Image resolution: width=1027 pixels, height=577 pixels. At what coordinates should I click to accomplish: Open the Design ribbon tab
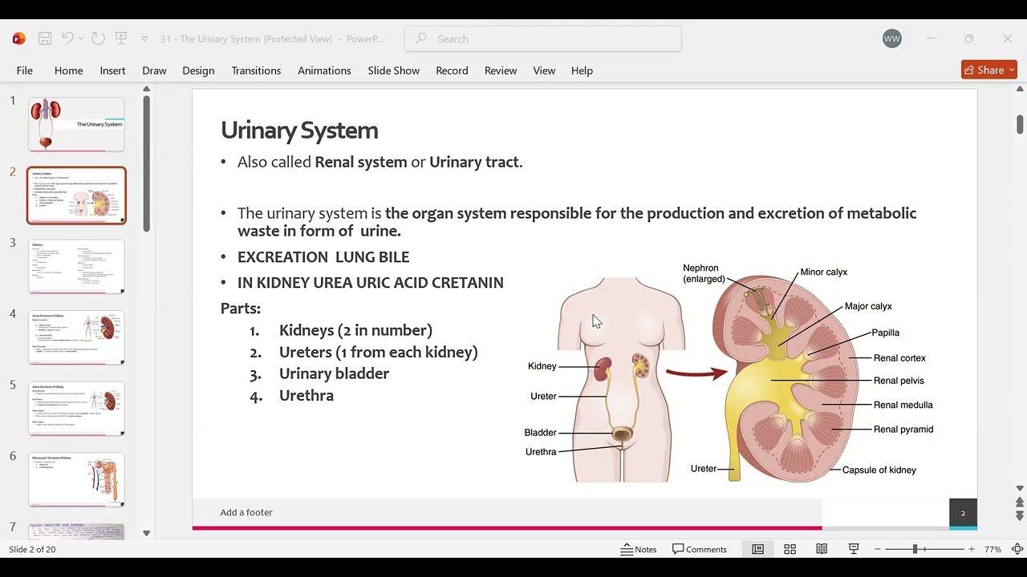click(x=198, y=71)
